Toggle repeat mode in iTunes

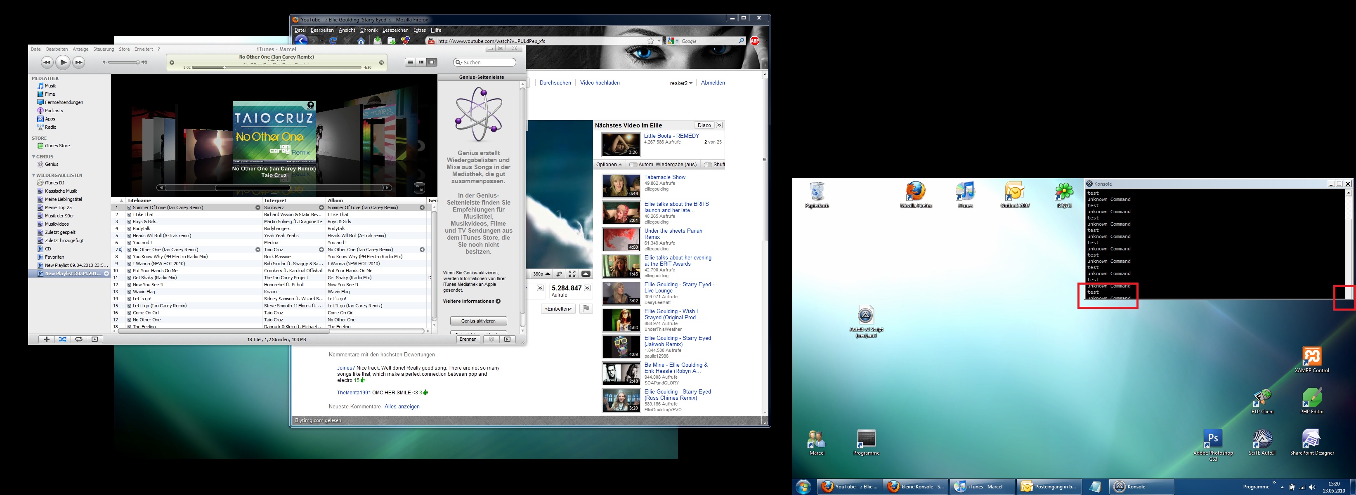coord(78,339)
